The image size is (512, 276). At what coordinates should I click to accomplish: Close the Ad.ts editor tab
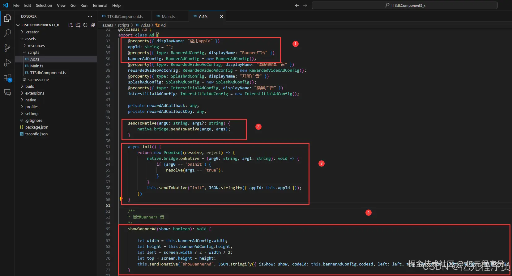click(x=221, y=16)
